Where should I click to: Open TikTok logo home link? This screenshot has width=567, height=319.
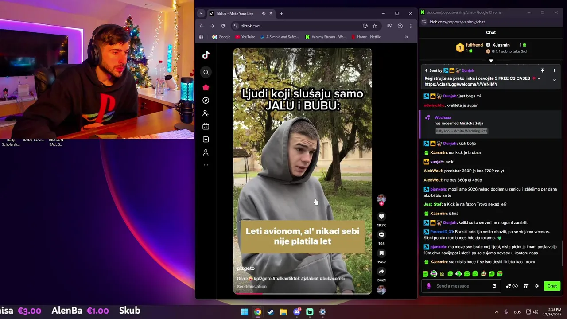pos(206,55)
